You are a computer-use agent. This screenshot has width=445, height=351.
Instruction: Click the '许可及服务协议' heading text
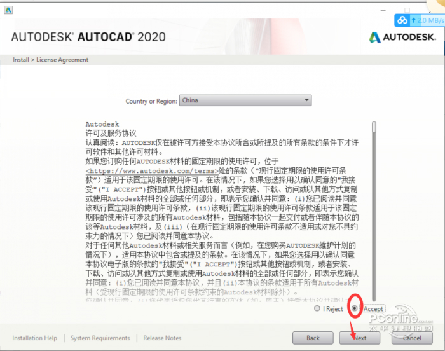tap(111, 133)
